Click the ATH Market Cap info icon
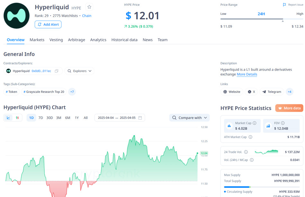305x197 pixels. 250,137
